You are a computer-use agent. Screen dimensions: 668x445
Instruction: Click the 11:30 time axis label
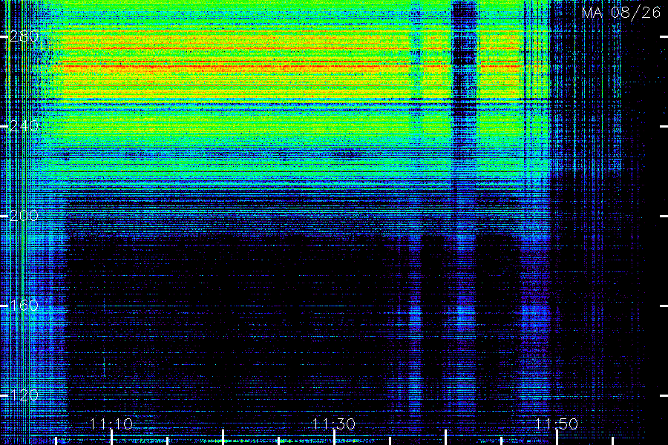(x=334, y=424)
